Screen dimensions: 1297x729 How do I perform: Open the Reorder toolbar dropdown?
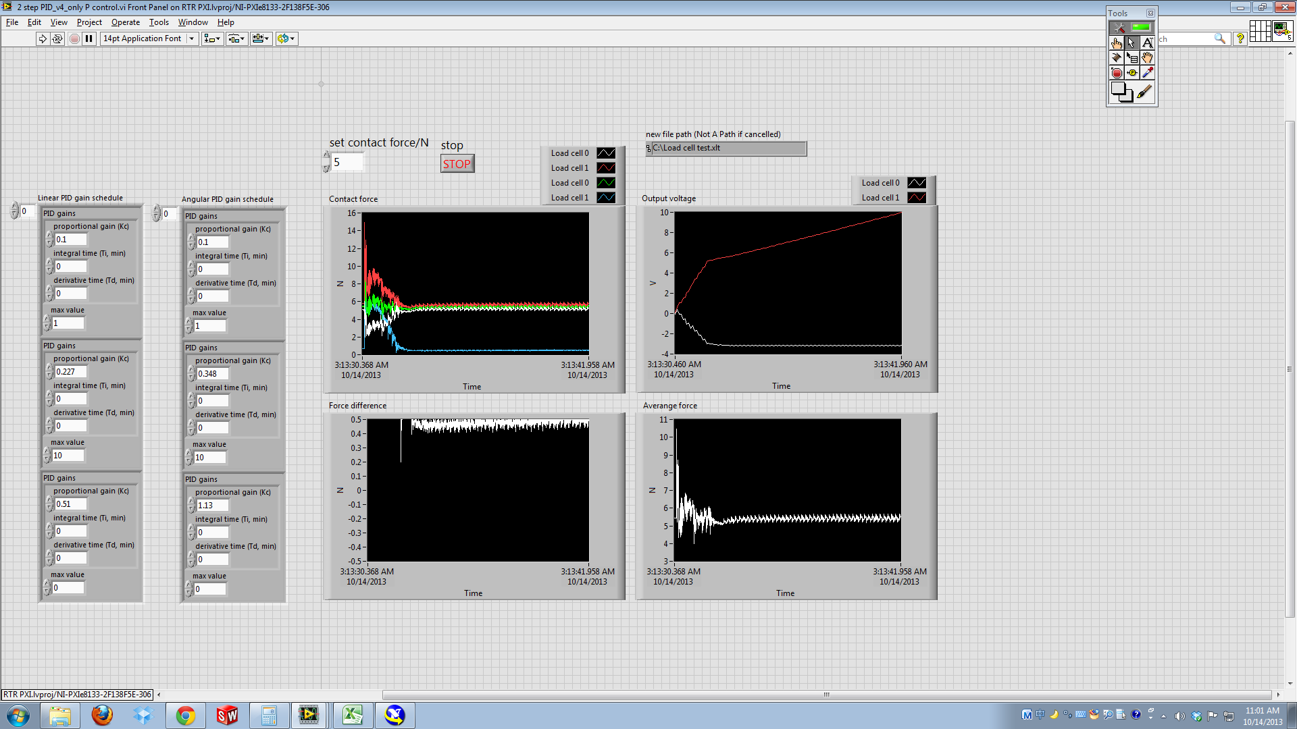286,38
